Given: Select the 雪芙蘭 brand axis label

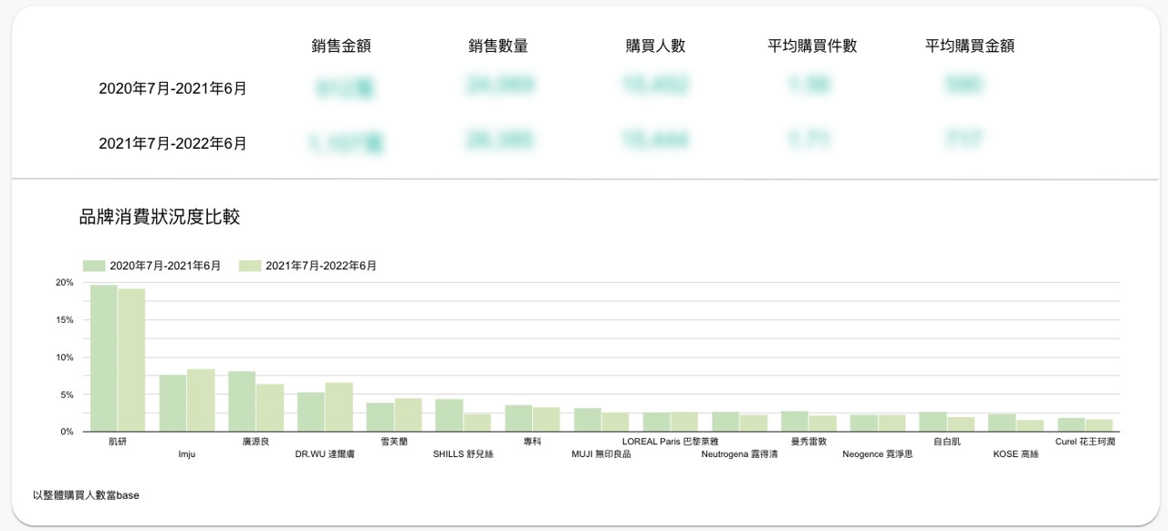Looking at the screenshot, I should [x=394, y=441].
